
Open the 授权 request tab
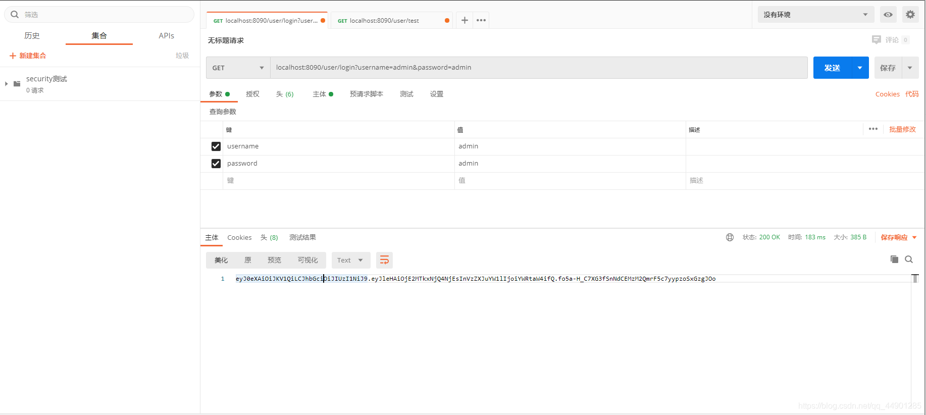point(252,94)
